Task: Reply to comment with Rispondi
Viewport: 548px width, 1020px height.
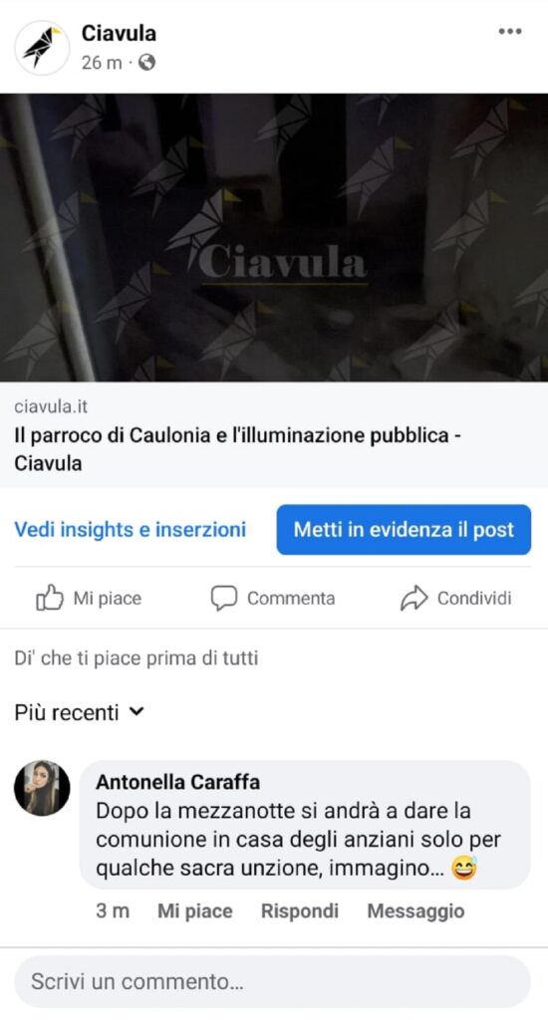Action: (x=299, y=910)
